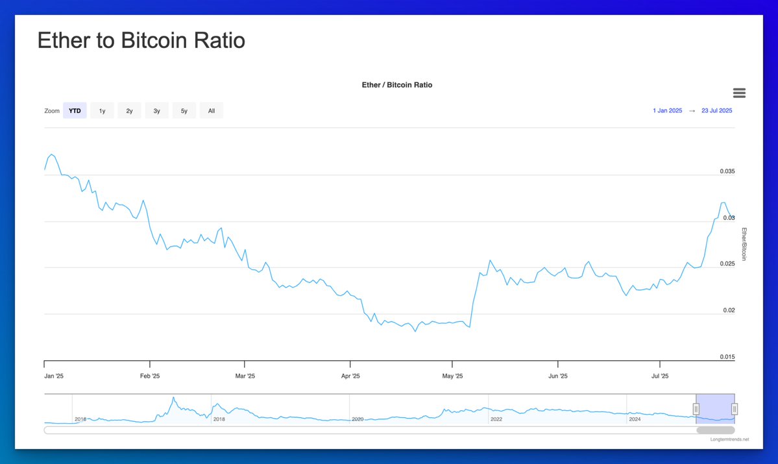Click the 0.025 y-axis label
778x464 pixels.
(x=727, y=263)
